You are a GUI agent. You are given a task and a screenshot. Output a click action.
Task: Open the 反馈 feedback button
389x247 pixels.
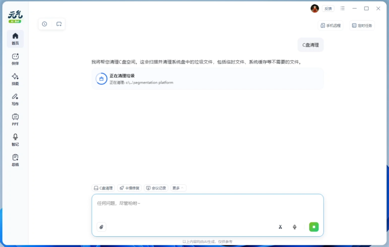click(328, 9)
